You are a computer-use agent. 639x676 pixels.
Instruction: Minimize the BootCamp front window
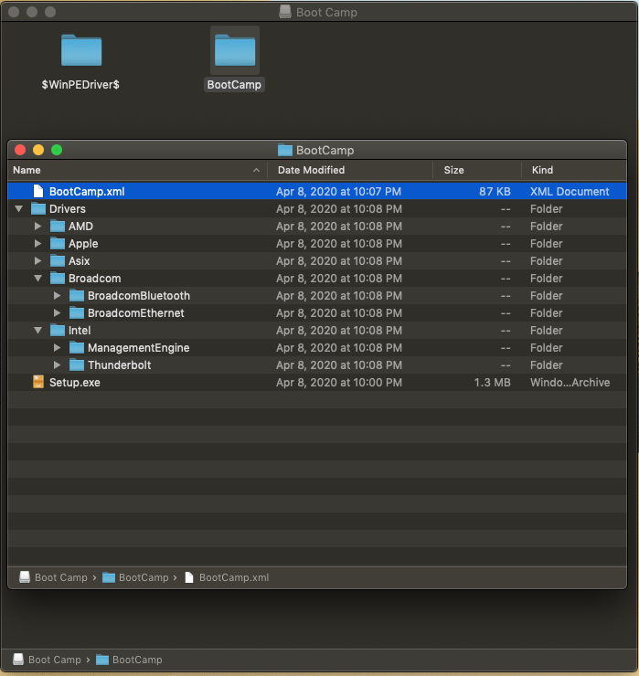[x=38, y=150]
